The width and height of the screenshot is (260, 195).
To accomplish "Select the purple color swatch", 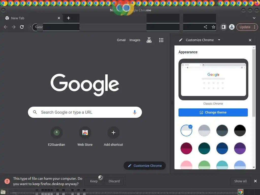I will (240, 148).
